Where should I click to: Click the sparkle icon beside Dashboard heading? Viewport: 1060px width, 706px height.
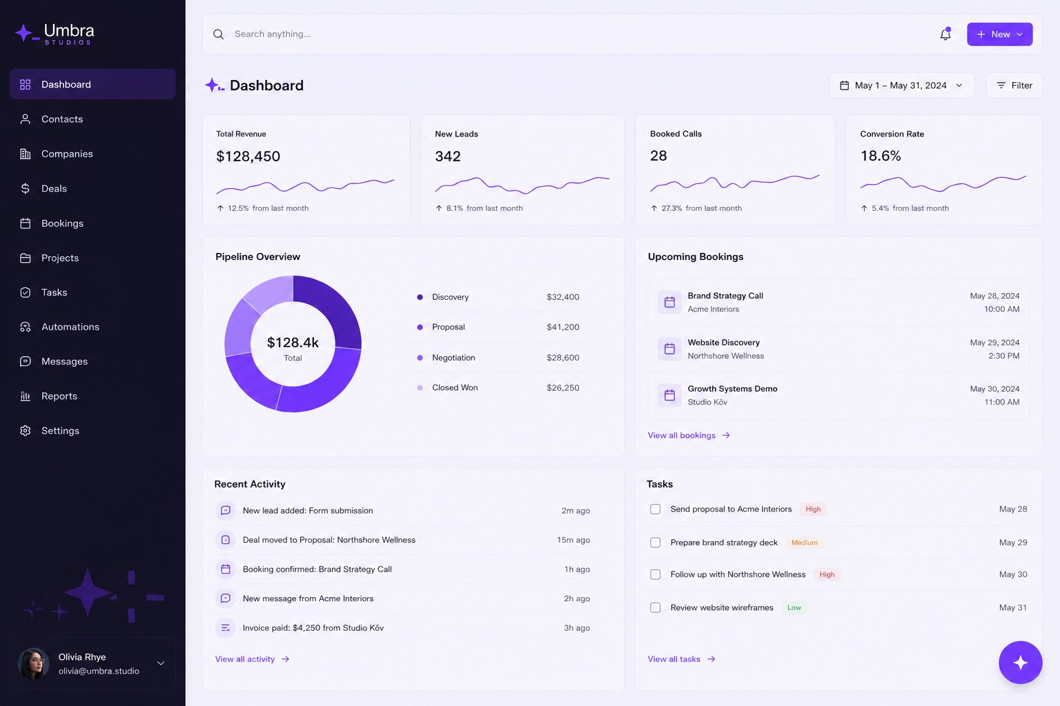click(214, 85)
